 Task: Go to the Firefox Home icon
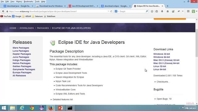click(168, 11)
